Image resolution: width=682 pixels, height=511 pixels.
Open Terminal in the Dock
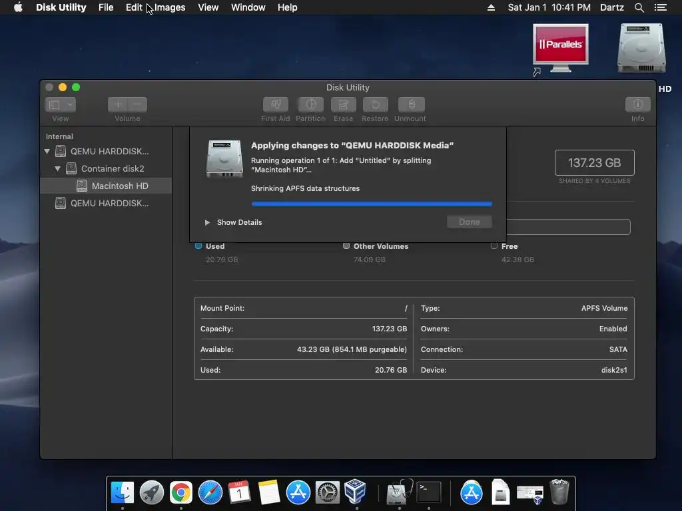pyautogui.click(x=429, y=492)
